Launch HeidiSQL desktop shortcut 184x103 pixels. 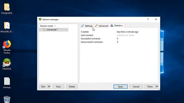point(7,64)
